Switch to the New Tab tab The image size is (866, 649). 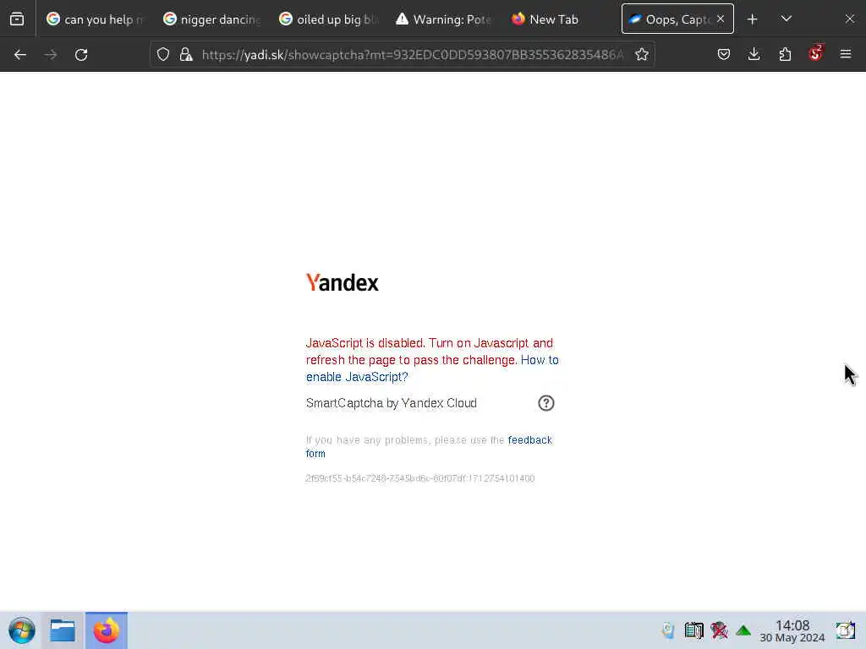pyautogui.click(x=561, y=19)
